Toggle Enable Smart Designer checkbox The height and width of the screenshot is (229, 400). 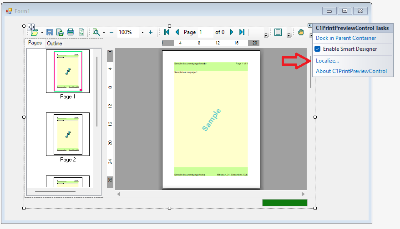click(318, 49)
